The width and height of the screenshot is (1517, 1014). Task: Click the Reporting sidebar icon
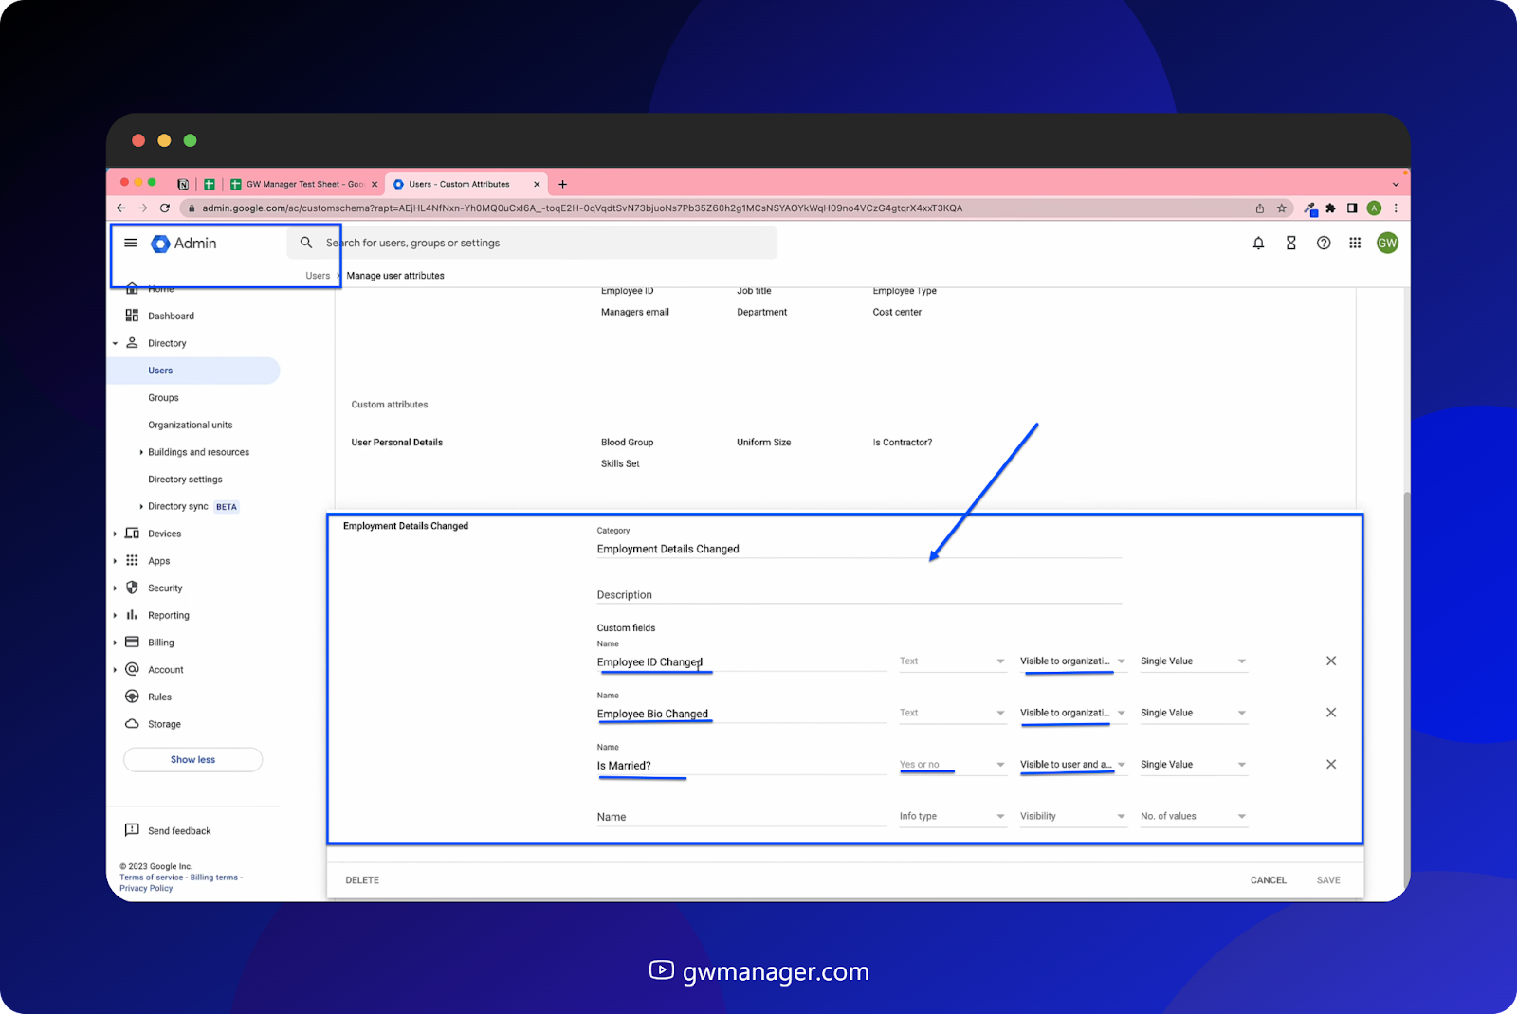point(132,614)
